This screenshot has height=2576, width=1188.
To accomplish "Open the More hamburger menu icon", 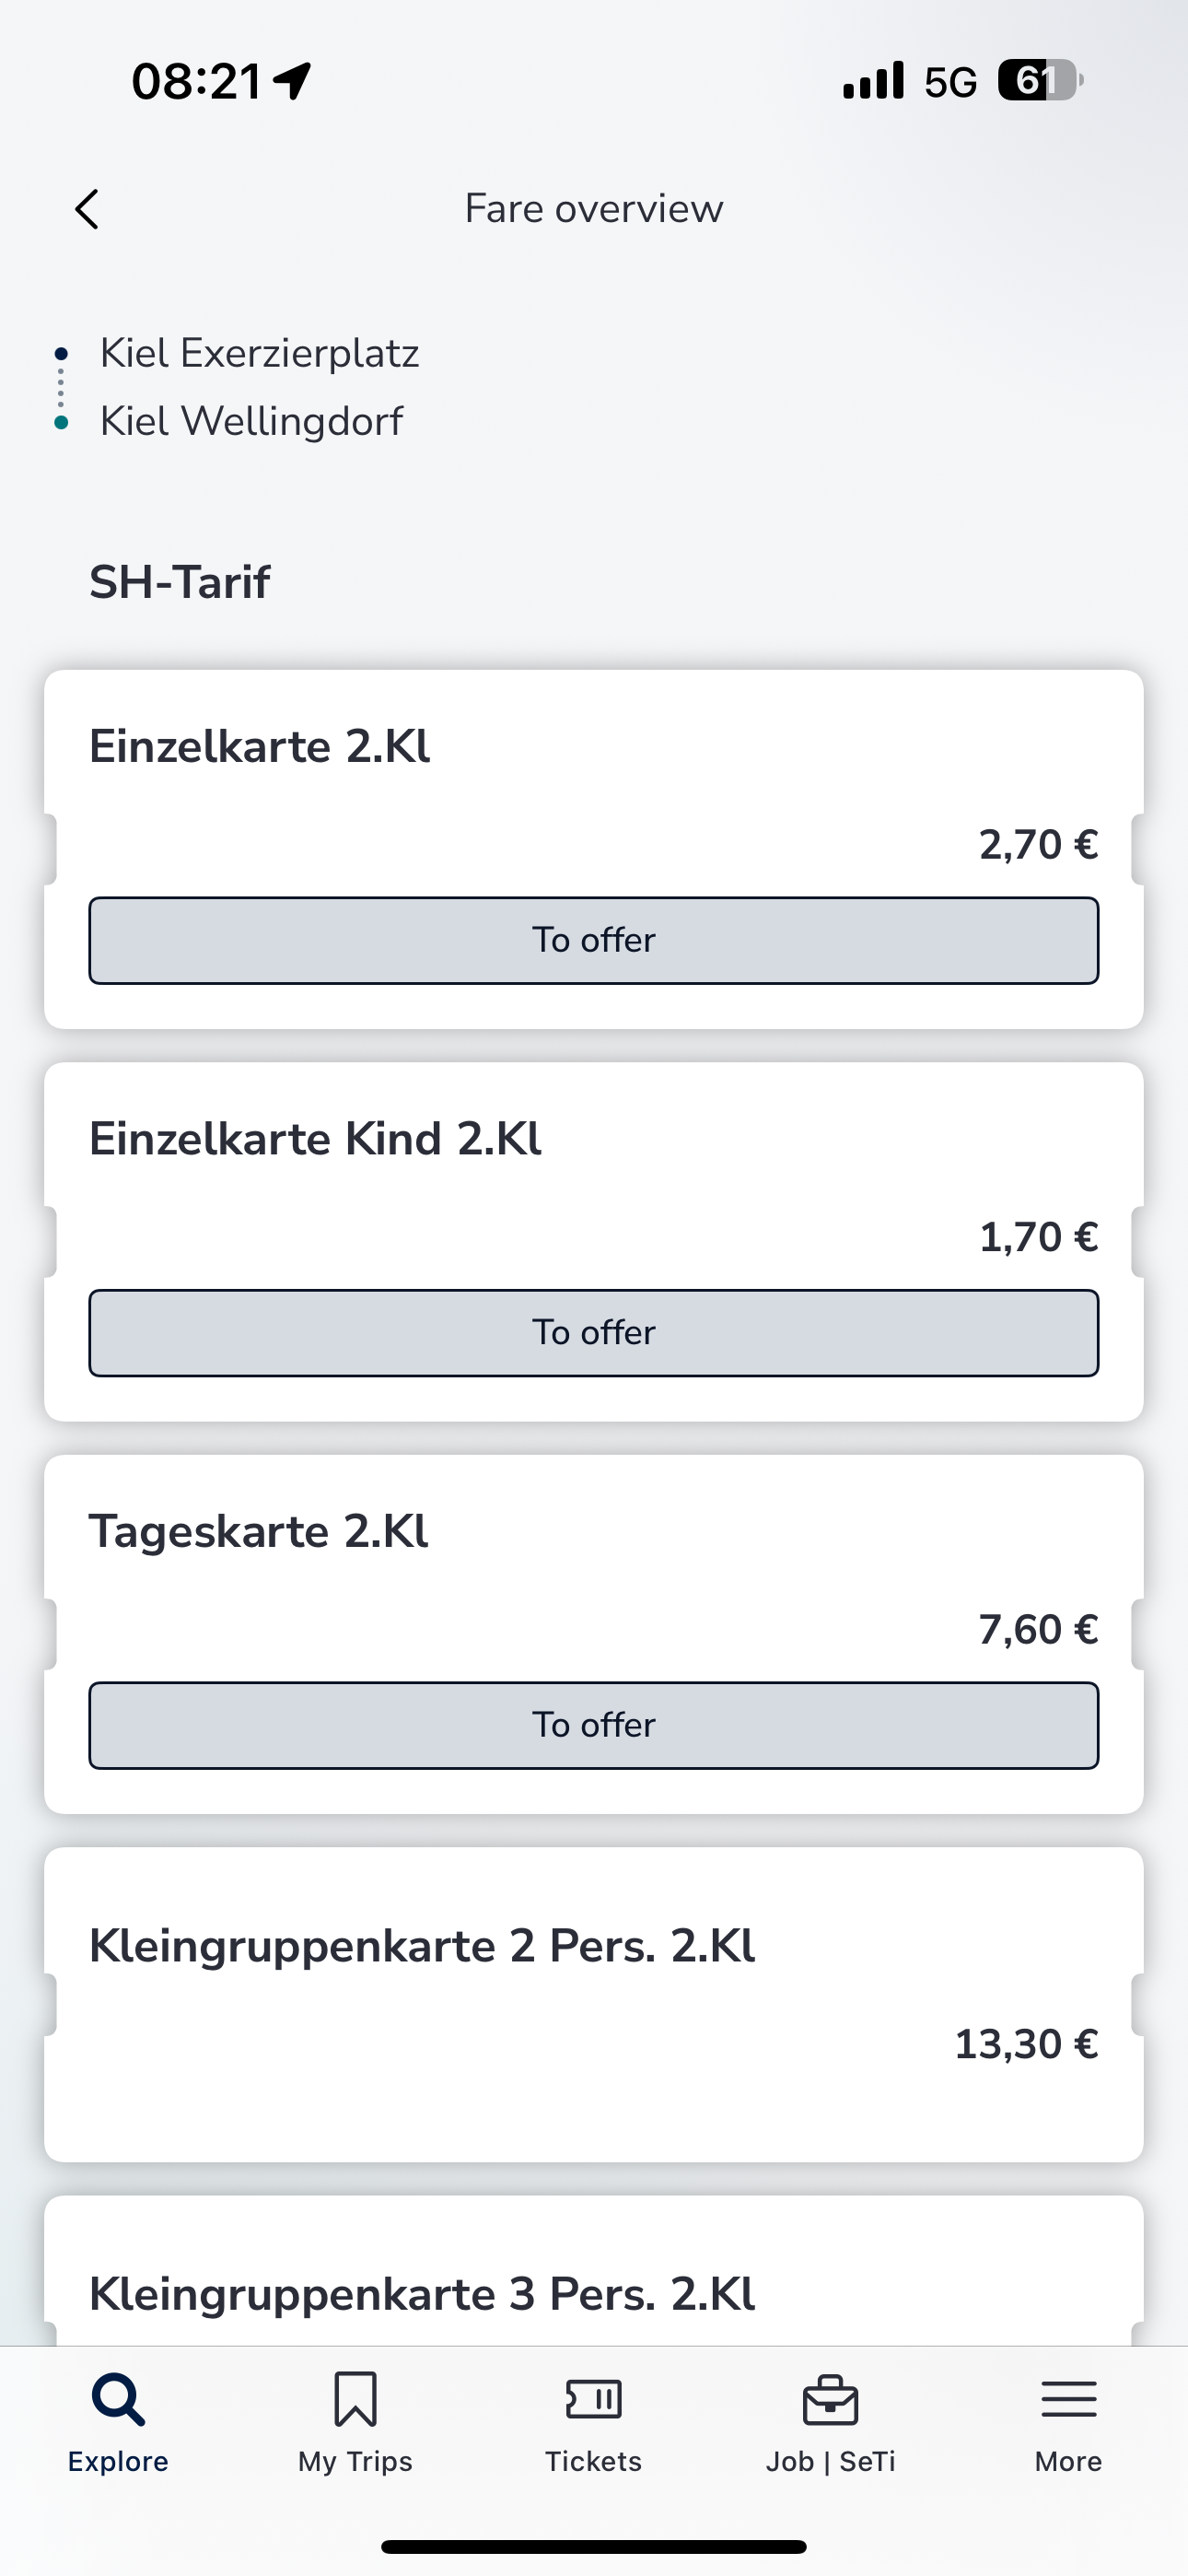I will click(1069, 2399).
